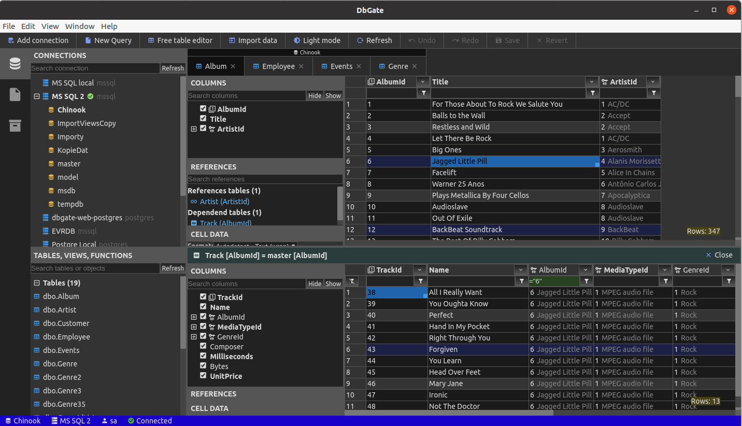Switch to the Employee tab

(278, 66)
